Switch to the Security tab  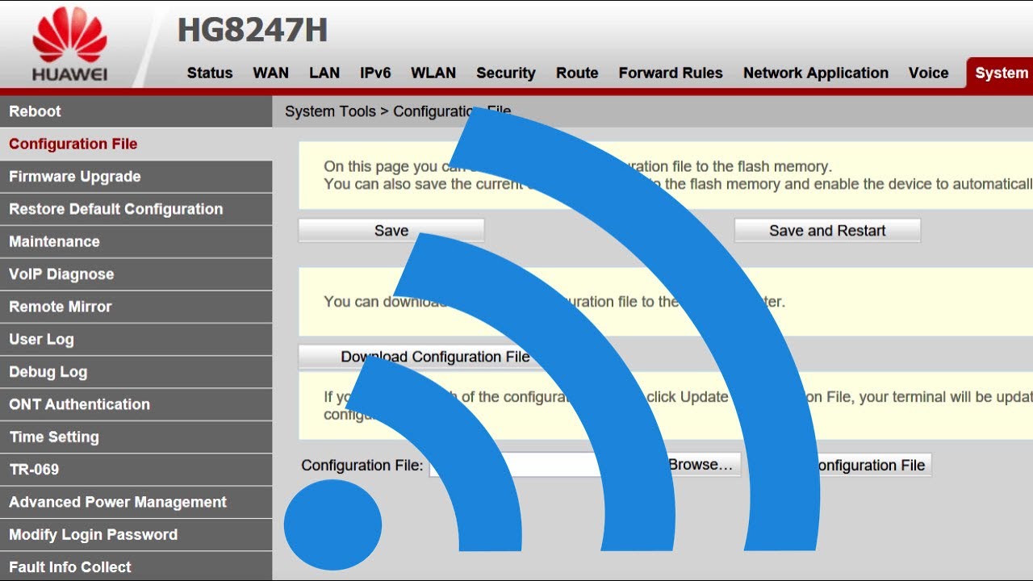pyautogui.click(x=506, y=73)
